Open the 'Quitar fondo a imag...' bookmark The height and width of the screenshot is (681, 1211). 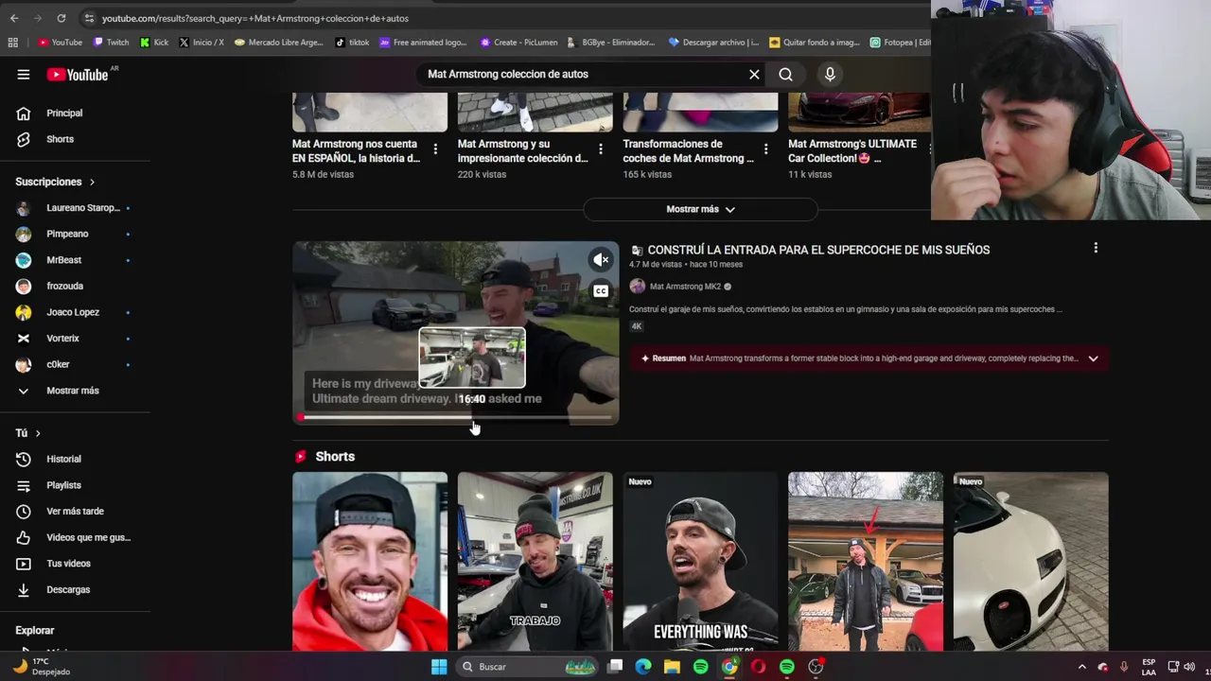815,43
